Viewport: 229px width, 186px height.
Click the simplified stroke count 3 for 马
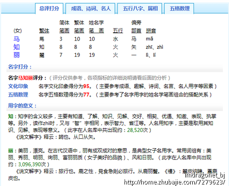[x=61, y=39]
